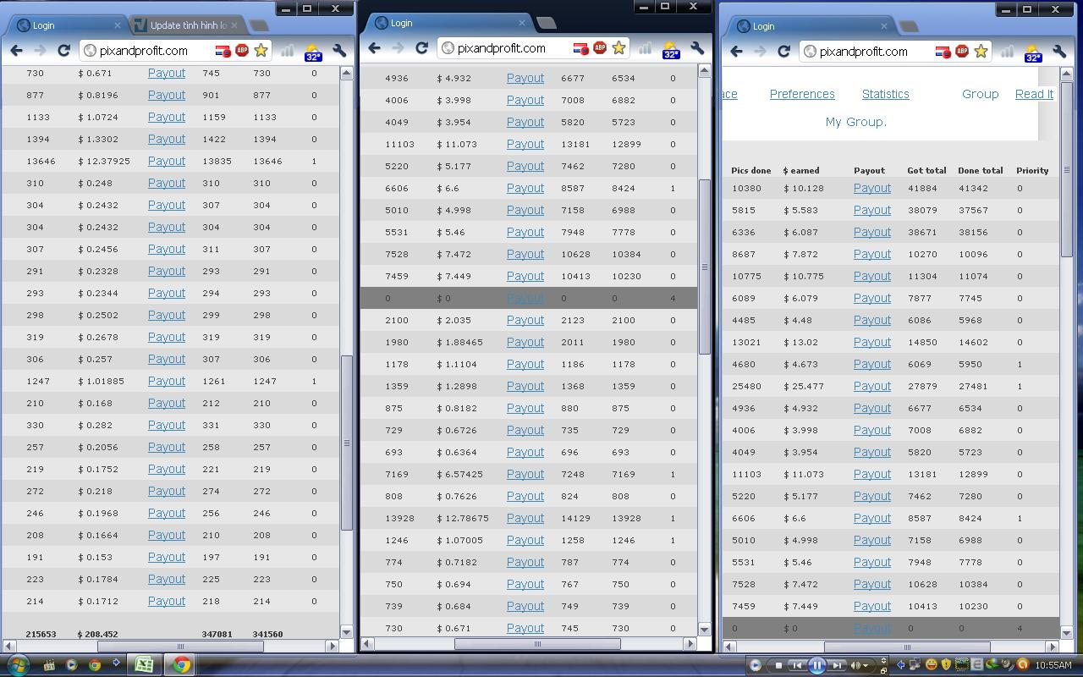The width and height of the screenshot is (1083, 677).
Task: Bookmark the page with the left window's star icon
Action: point(261,50)
